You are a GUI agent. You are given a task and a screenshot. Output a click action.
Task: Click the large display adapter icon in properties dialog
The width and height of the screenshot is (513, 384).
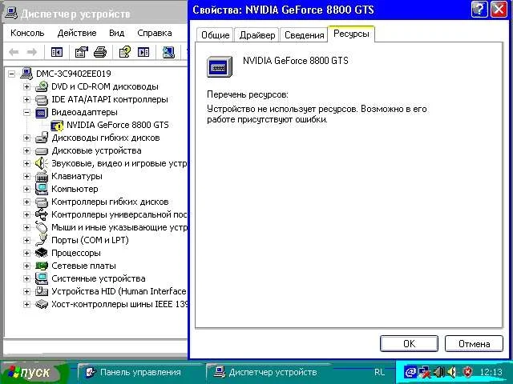220,66
